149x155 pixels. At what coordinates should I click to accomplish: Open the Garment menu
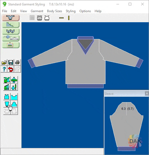point(37,11)
